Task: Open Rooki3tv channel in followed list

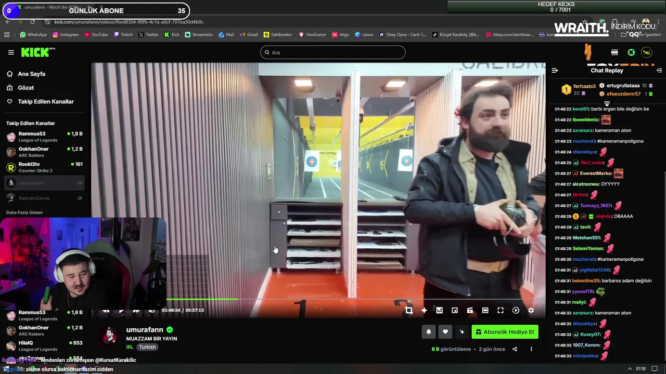Action: click(44, 167)
